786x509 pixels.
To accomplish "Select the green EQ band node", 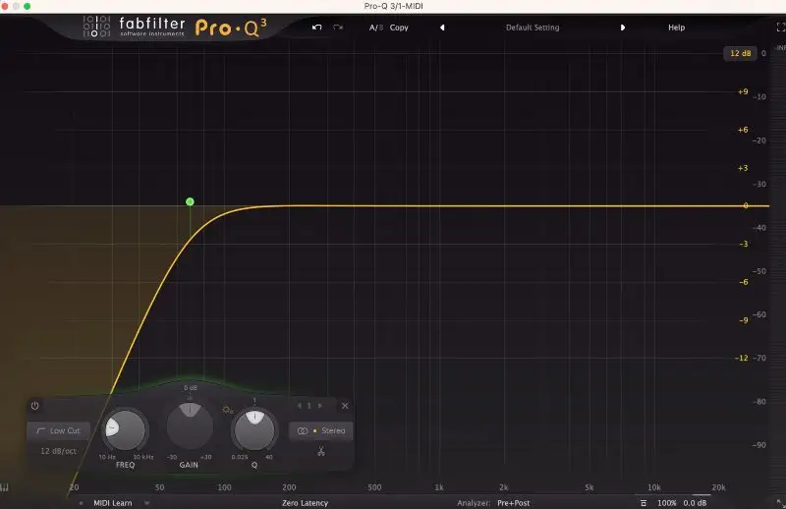I will point(190,201).
